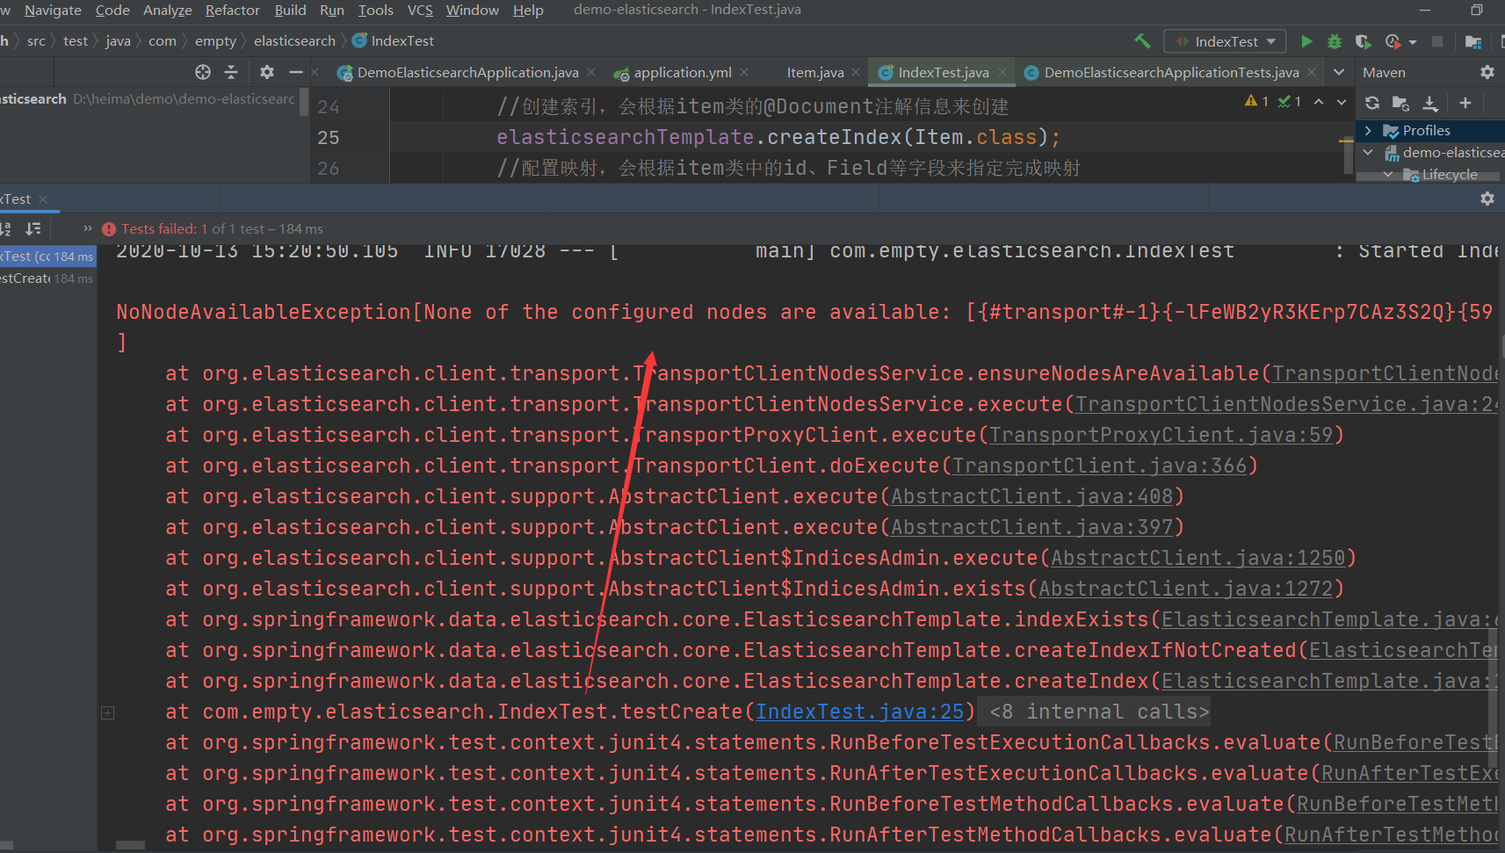Open TransportProxyClient.java:59 link
The width and height of the screenshot is (1505, 853).
[x=1161, y=435]
